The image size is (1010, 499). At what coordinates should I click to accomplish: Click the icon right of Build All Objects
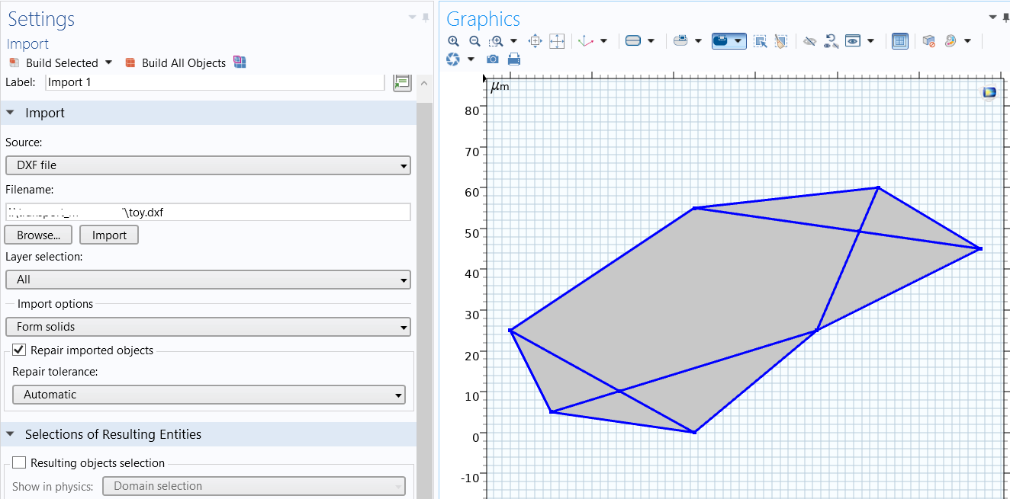(240, 62)
